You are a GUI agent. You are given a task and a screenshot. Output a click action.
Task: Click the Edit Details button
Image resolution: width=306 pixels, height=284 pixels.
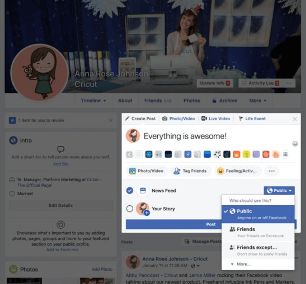click(x=61, y=205)
